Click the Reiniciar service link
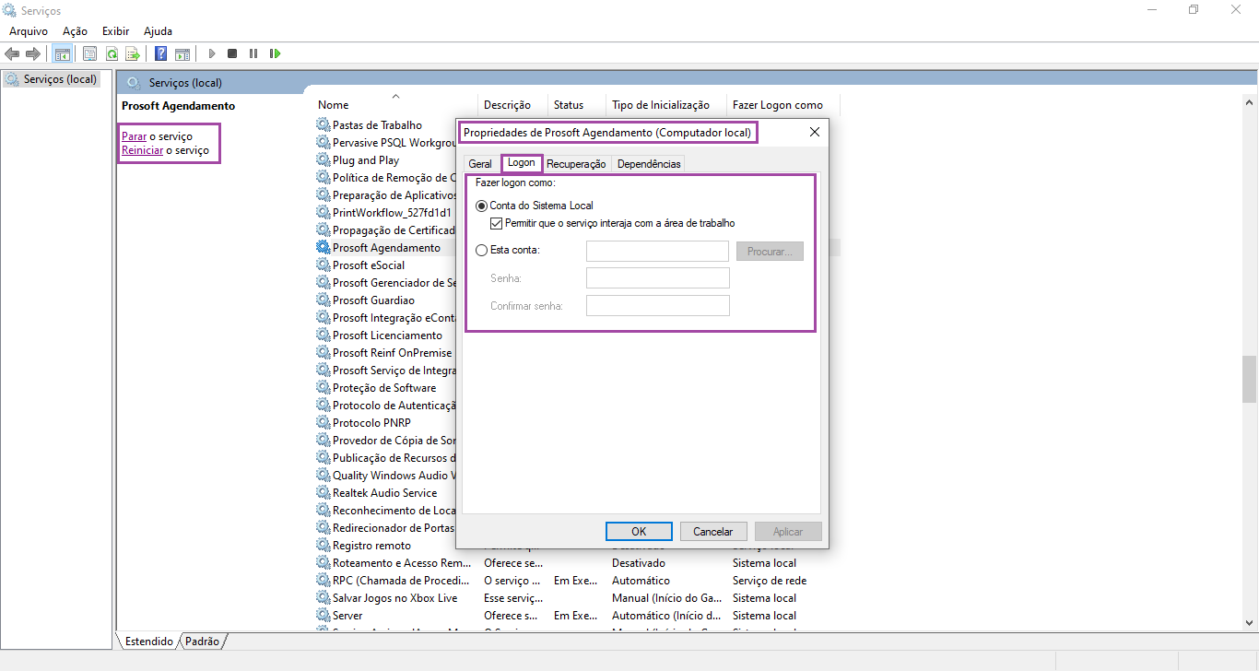This screenshot has height=671, width=1259. pyautogui.click(x=143, y=150)
